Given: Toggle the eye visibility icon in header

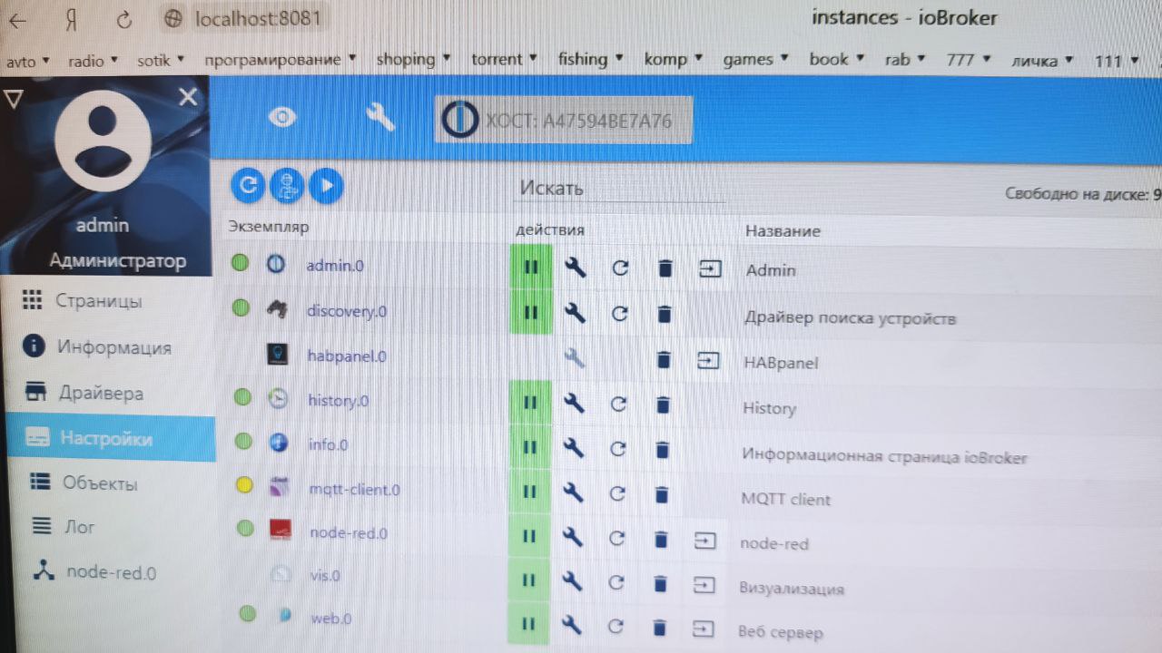Looking at the screenshot, I should click(282, 117).
